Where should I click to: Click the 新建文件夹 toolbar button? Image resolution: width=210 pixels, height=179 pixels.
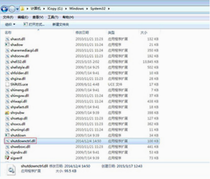coord(60,25)
